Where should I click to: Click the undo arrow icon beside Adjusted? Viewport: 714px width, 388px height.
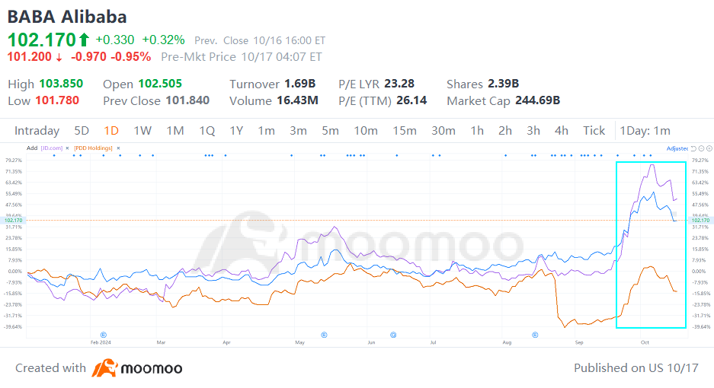pos(693,148)
